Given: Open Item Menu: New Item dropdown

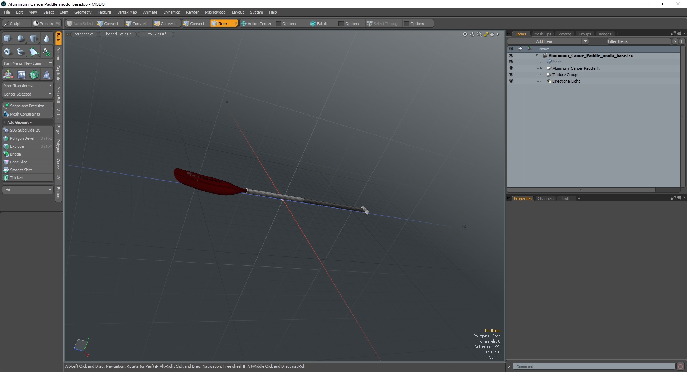Looking at the screenshot, I should [28, 63].
